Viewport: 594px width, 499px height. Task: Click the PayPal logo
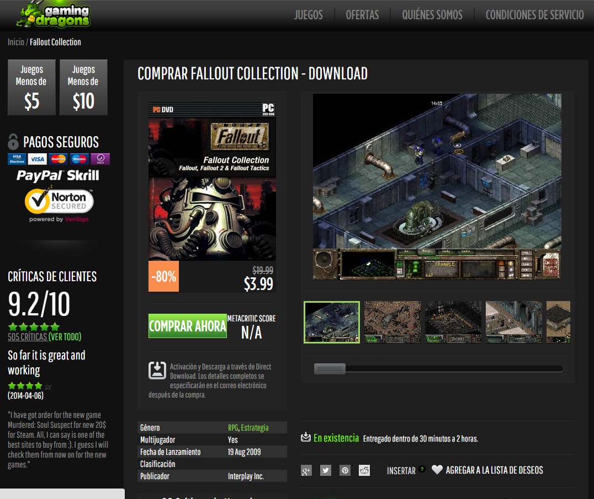tap(39, 176)
